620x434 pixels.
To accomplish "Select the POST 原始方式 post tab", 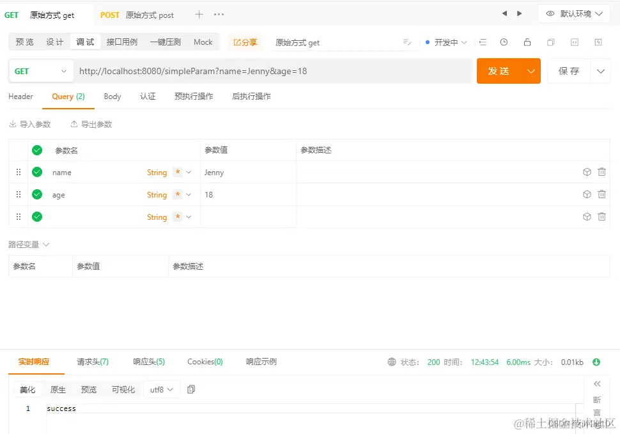I will click(x=137, y=15).
